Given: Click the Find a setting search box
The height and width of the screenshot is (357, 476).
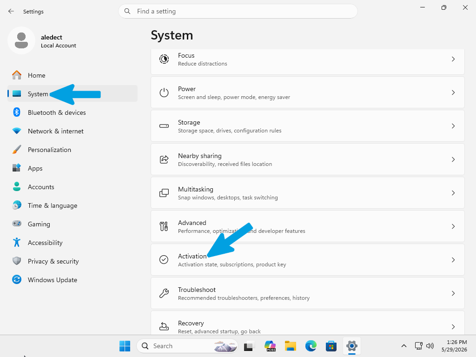Looking at the screenshot, I should 238,11.
